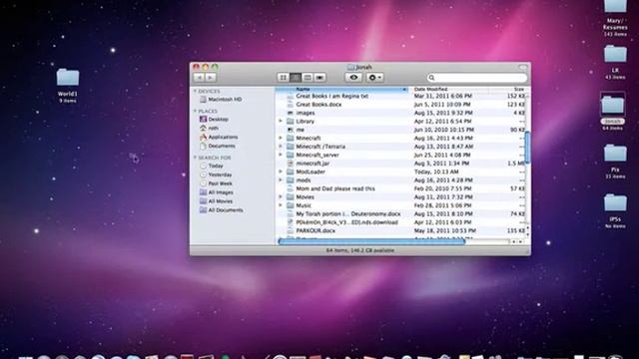Select the minecraft.jar file

click(400, 164)
